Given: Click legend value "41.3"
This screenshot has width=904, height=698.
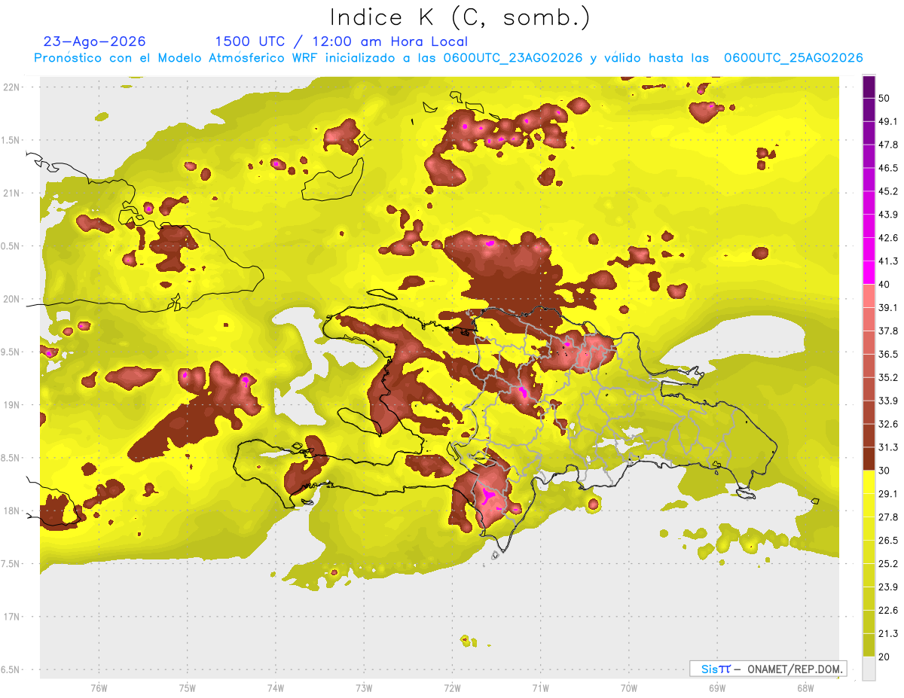Looking at the screenshot, I should click(x=888, y=261).
